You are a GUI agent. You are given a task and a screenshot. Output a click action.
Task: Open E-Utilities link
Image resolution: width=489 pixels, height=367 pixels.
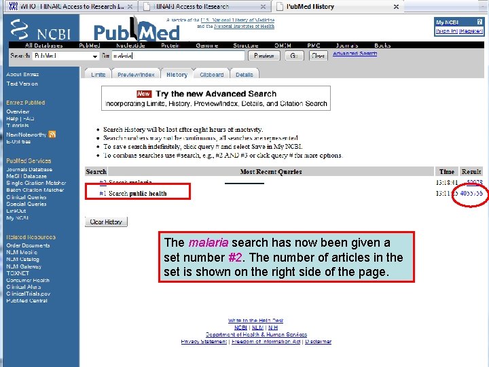18,141
